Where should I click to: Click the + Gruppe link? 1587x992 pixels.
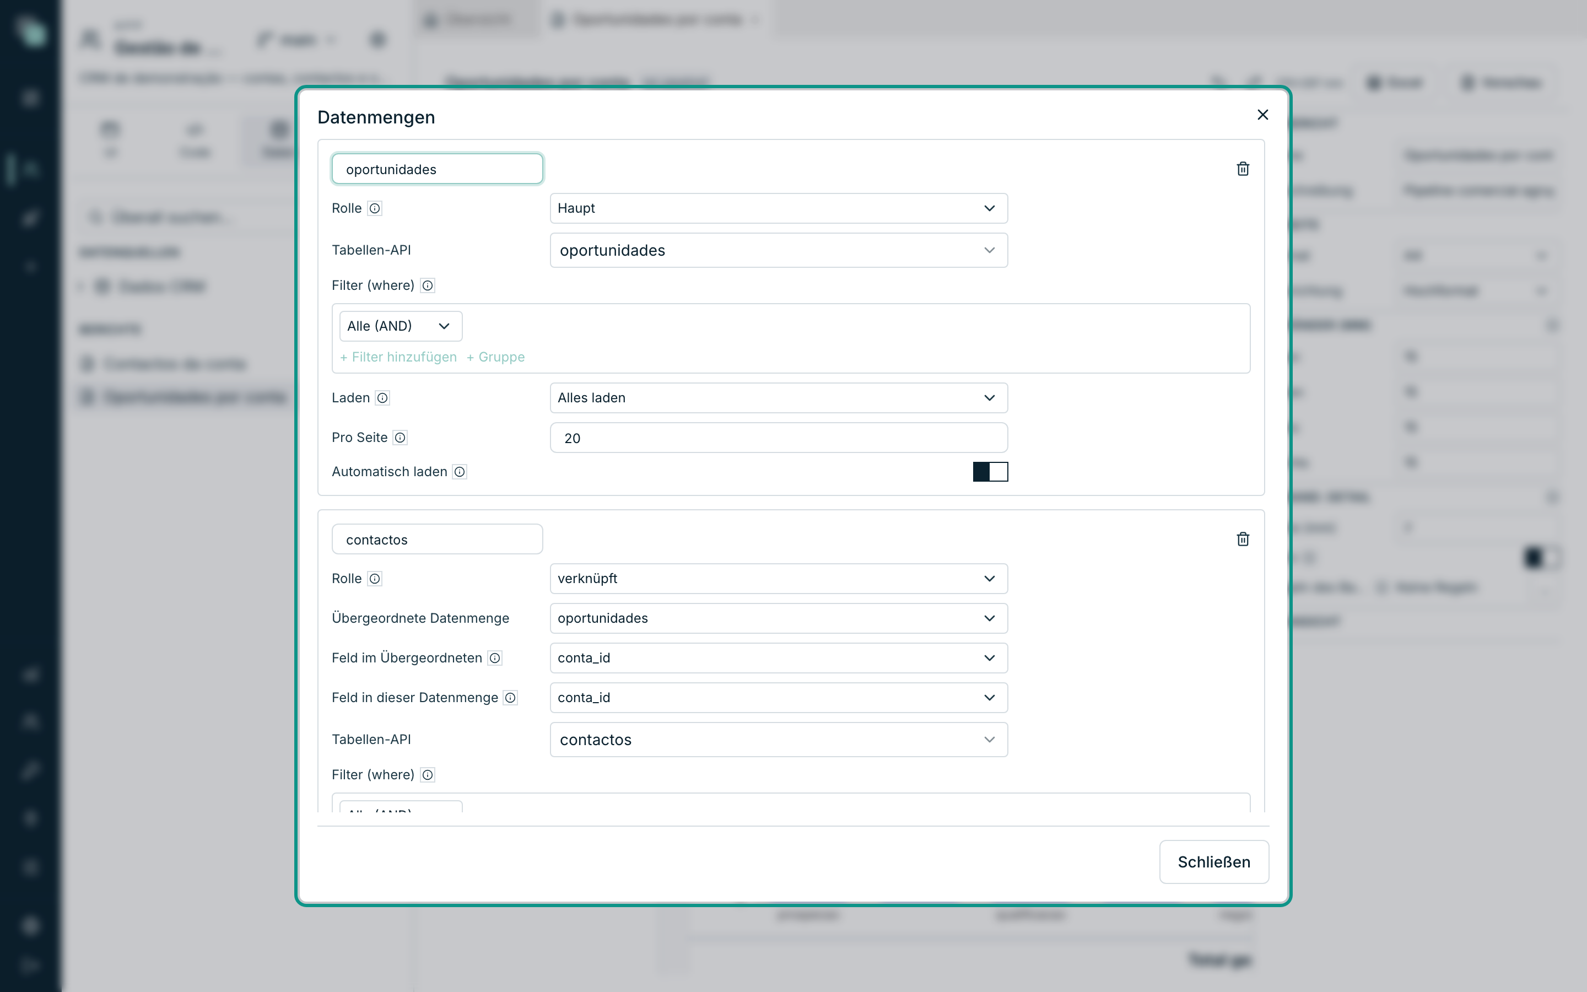[x=495, y=357]
